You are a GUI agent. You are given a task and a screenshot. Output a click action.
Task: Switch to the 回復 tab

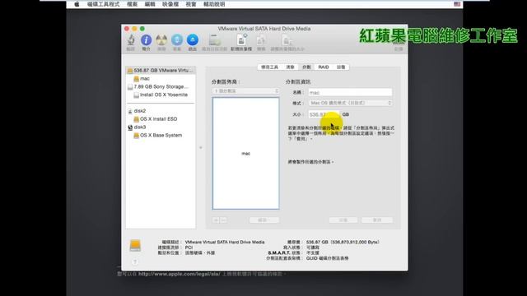click(x=341, y=67)
